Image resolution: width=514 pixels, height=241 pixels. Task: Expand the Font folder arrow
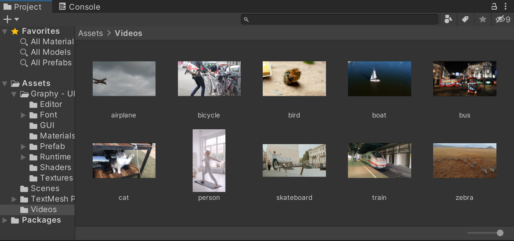(23, 115)
